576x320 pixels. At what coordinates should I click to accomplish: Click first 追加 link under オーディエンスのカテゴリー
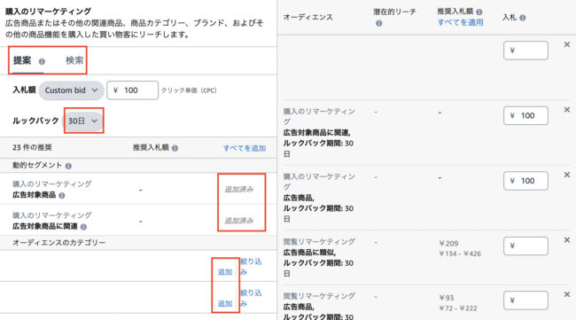tap(225, 272)
